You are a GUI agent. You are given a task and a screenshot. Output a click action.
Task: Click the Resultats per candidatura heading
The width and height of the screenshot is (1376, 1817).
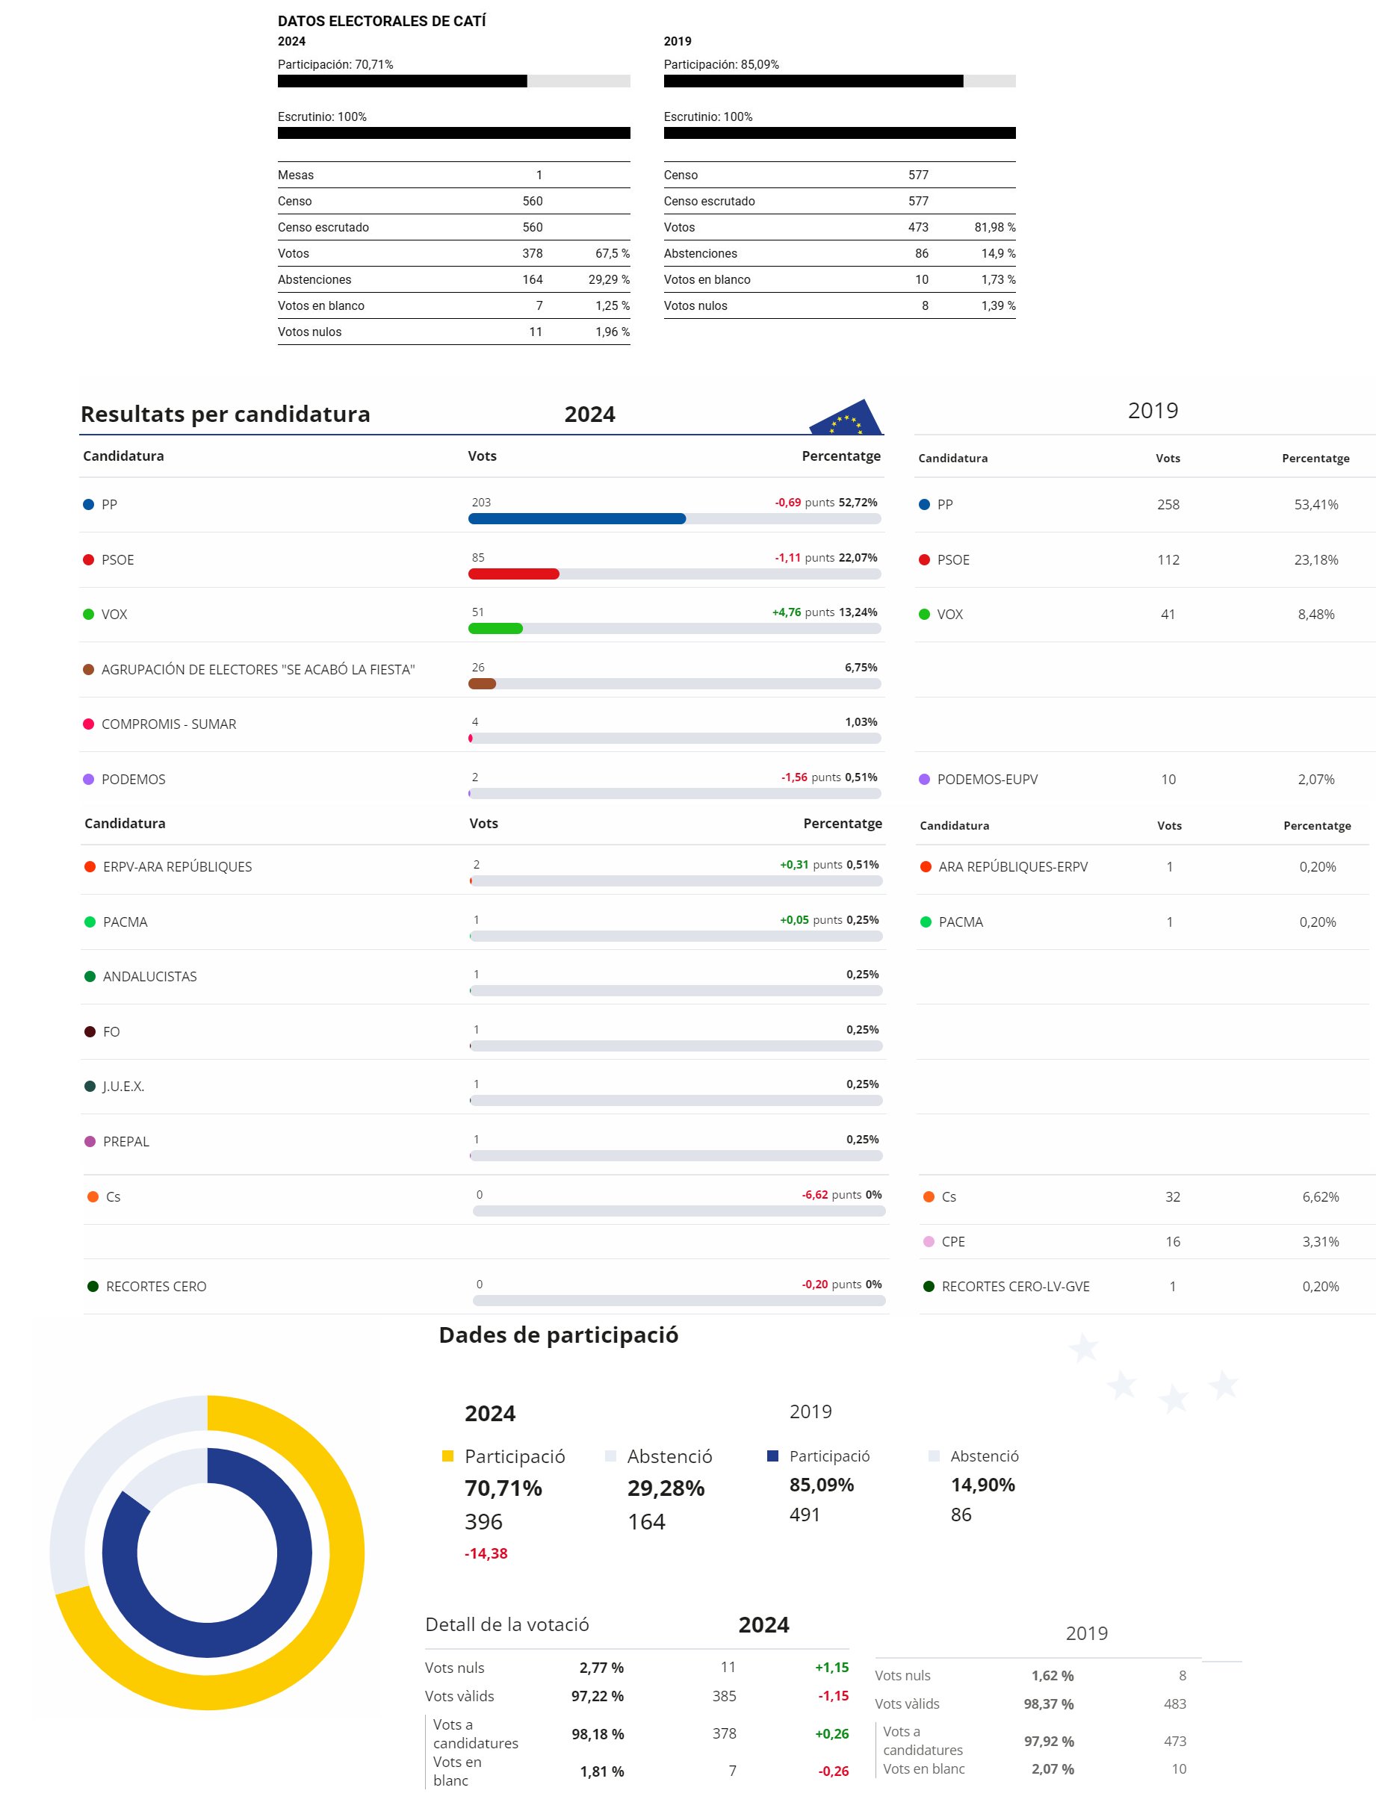pos(225,414)
